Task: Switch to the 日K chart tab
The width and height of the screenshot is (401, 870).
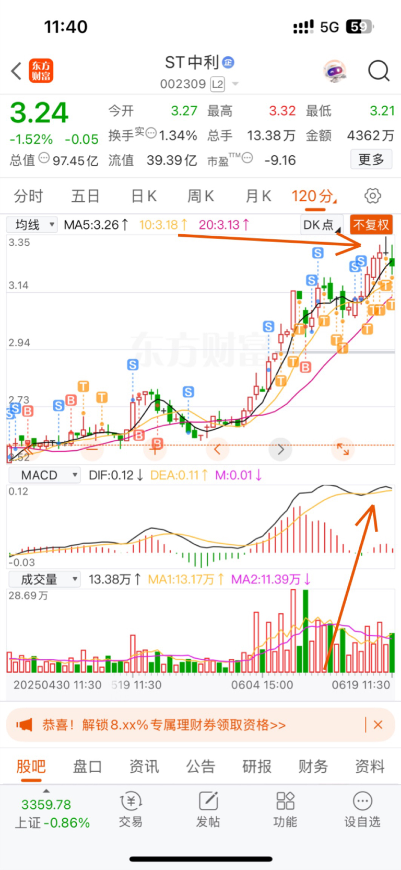Action: click(144, 196)
